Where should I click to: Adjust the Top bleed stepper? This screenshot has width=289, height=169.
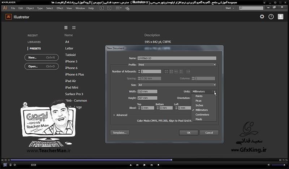tap(139, 108)
